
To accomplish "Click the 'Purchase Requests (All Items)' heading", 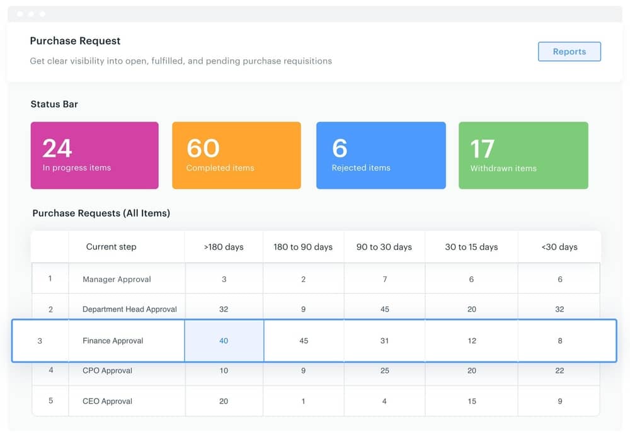I will click(101, 213).
